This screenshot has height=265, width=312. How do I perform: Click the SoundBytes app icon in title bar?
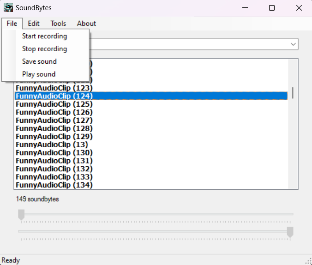[8, 8]
